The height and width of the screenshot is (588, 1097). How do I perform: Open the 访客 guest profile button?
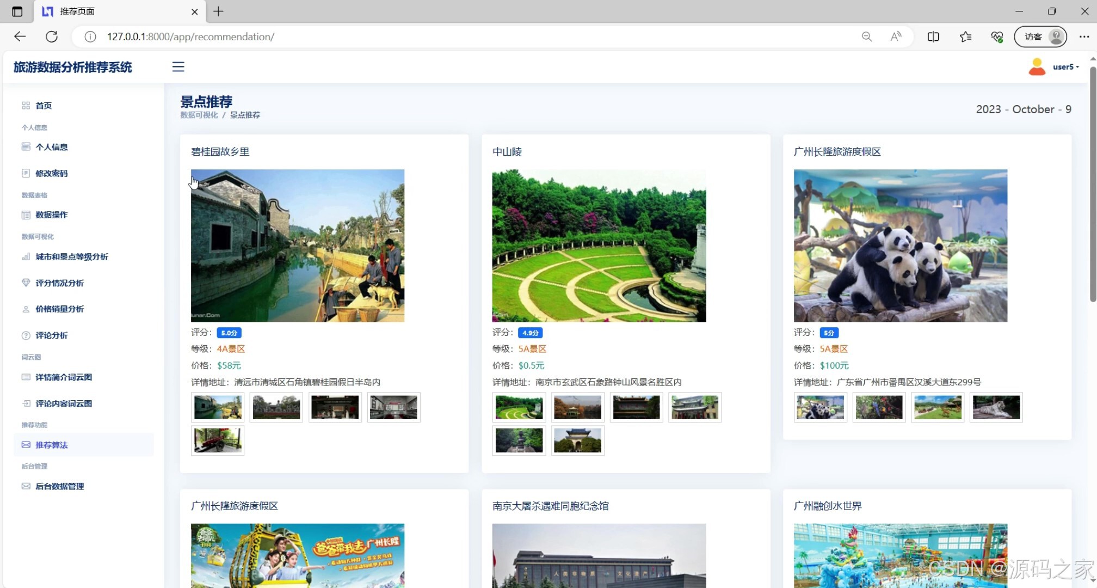point(1040,36)
